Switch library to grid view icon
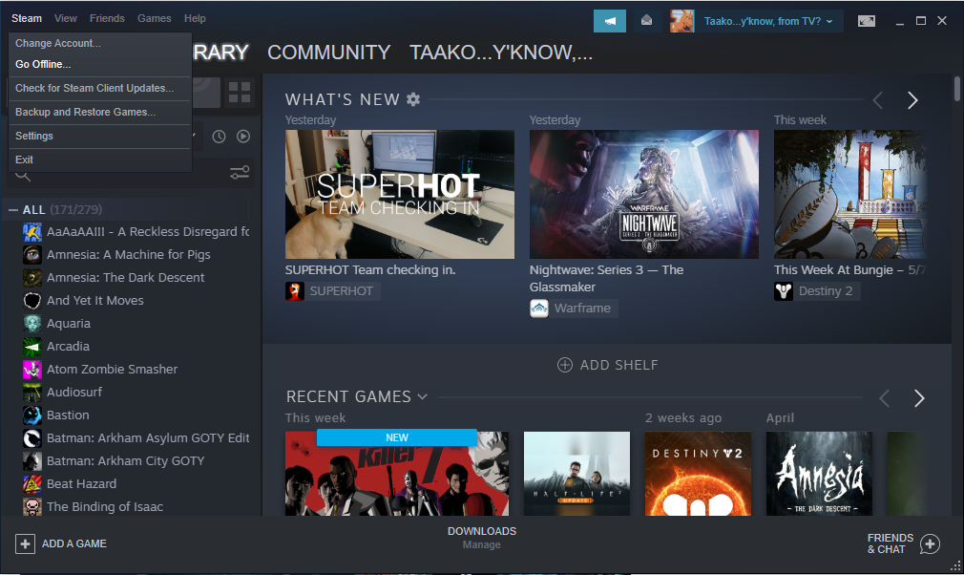Screen dimensions: 964x575 tap(240, 93)
